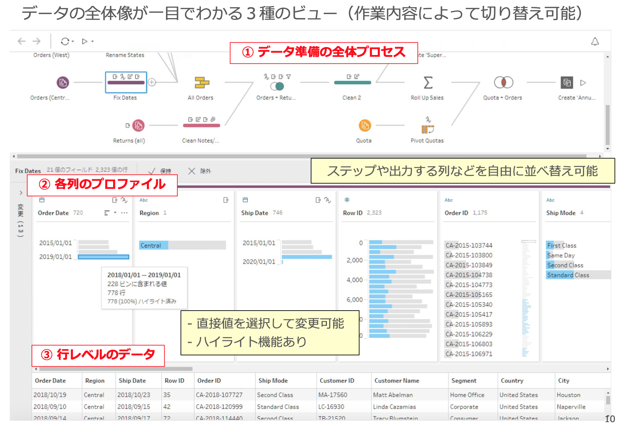The height and width of the screenshot is (425, 620).
Task: Select the Same Day value in Ship Mode
Action: [561, 255]
